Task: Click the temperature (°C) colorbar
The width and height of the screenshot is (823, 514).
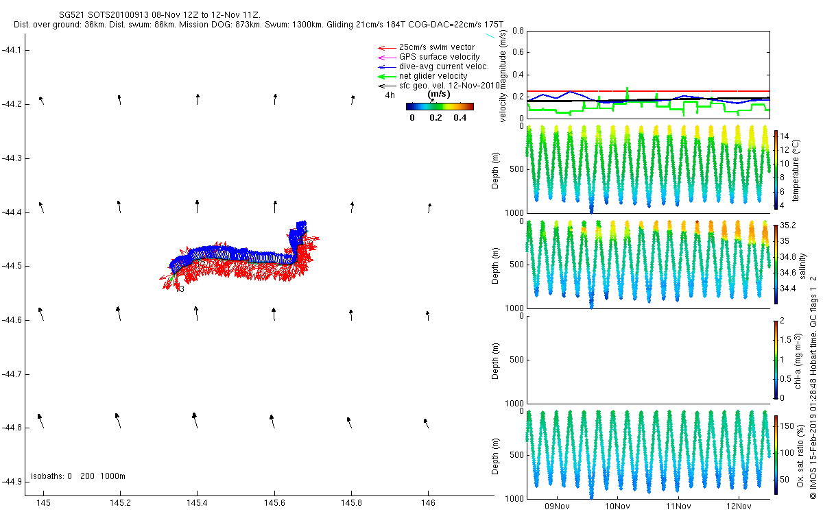Action: pyautogui.click(x=776, y=168)
